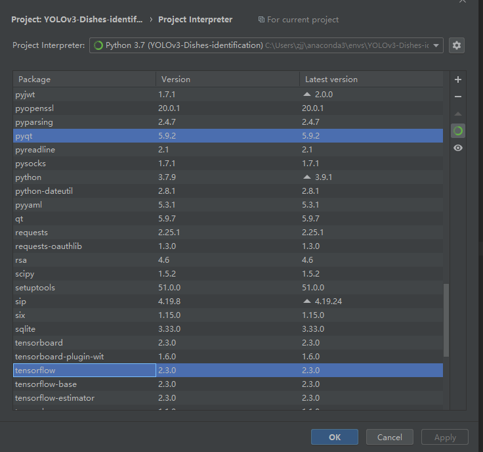Click version 2.25.1 in requests Version column
The image size is (483, 452).
pyautogui.click(x=169, y=233)
